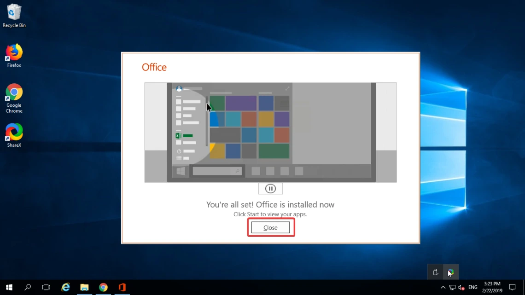Open Action Center notifications icon
Image resolution: width=525 pixels, height=295 pixels.
coord(512,287)
